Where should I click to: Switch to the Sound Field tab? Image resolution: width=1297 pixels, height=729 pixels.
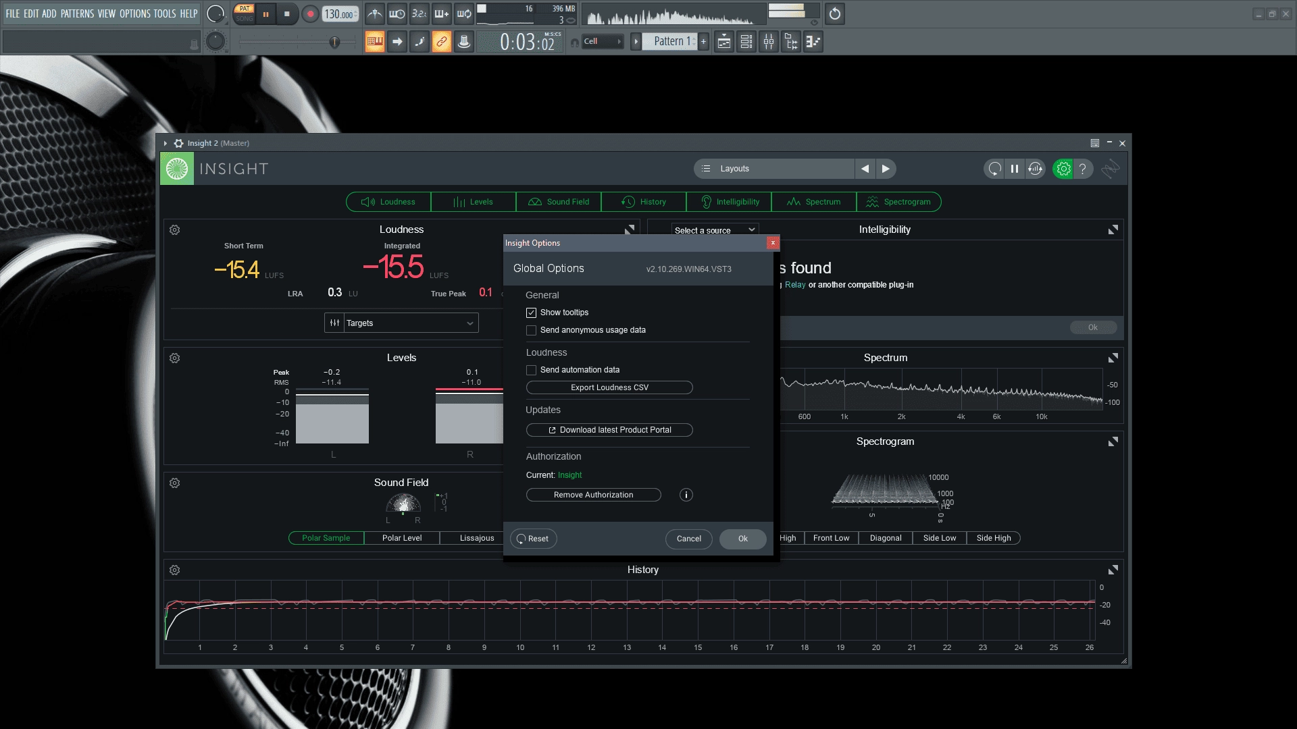tap(559, 202)
